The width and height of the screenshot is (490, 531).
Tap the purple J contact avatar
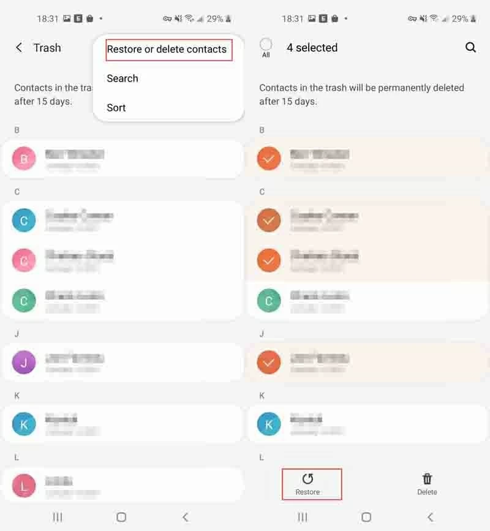tap(24, 363)
